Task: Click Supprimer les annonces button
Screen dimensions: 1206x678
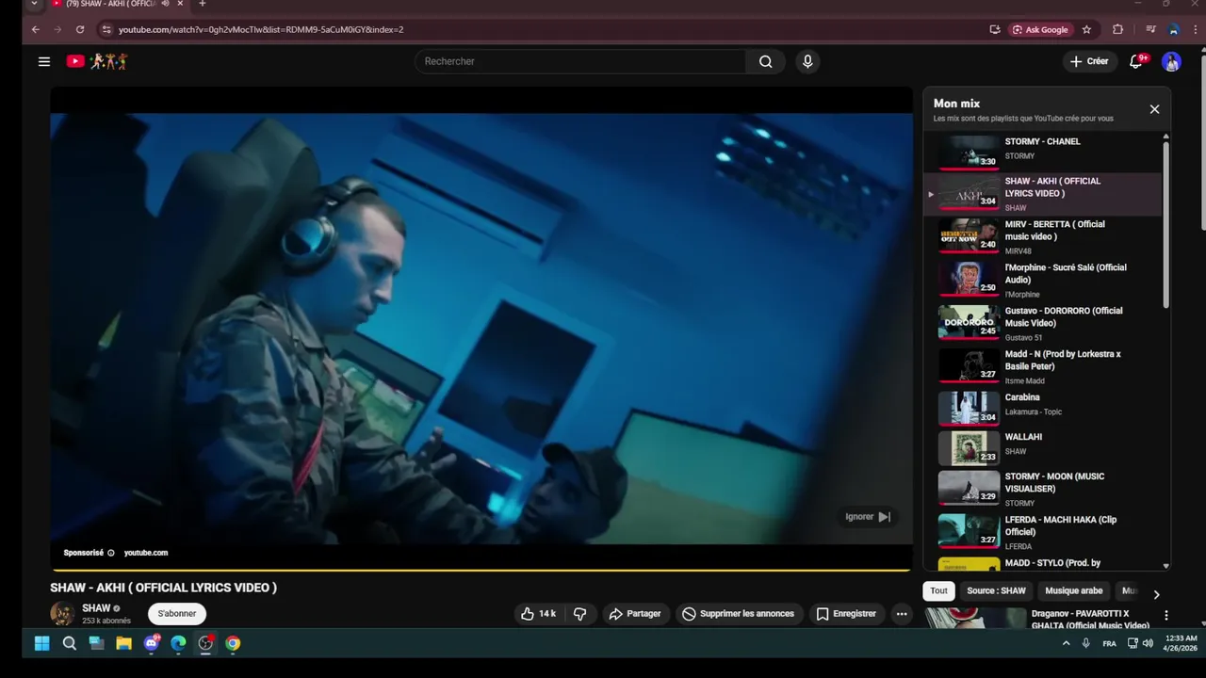Action: 739,614
